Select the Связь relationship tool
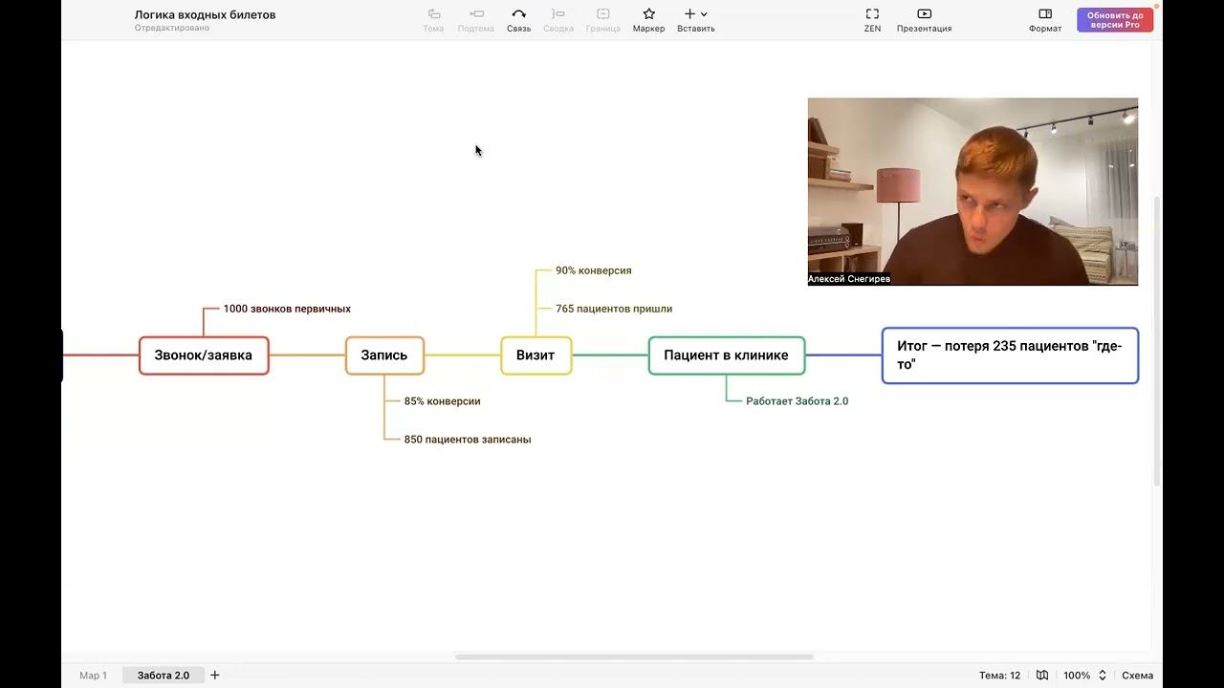 tap(518, 19)
